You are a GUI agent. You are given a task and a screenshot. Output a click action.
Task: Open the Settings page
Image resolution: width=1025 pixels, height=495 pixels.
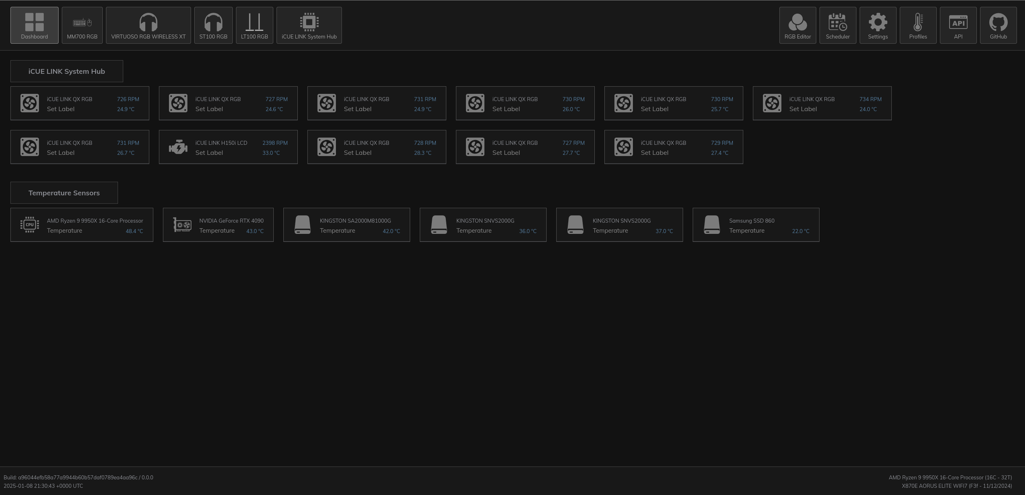tap(878, 25)
